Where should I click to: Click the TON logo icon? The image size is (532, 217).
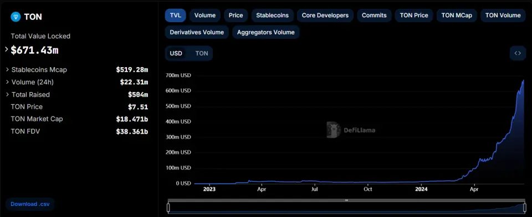[x=16, y=17]
